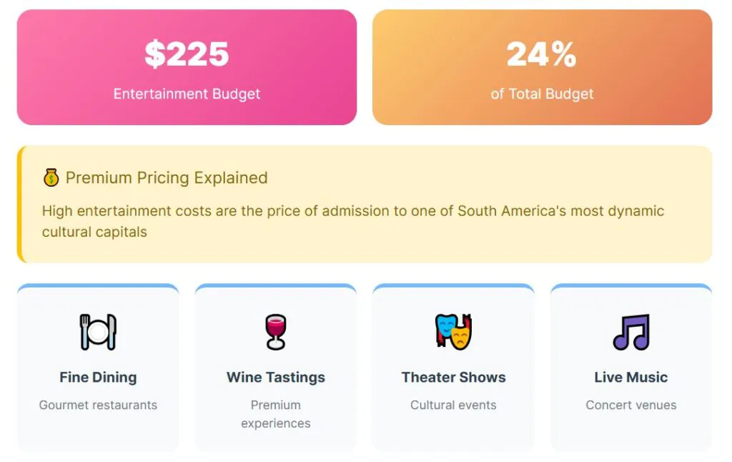The height and width of the screenshot is (462, 732).
Task: Click the 24% budget figure
Action: pos(542,54)
